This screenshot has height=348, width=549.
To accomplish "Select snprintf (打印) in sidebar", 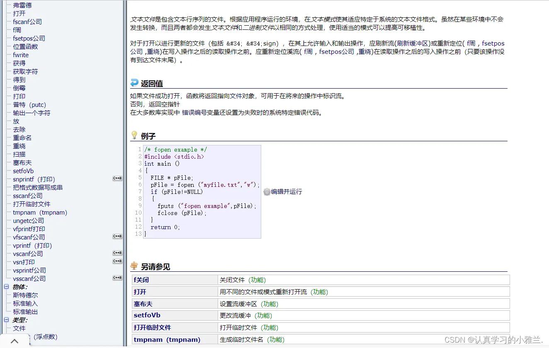I will coord(34,179).
